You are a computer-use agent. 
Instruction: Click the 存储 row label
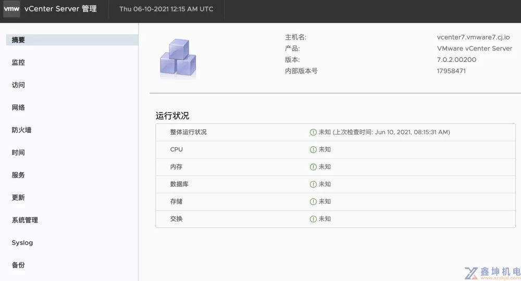pos(176,201)
